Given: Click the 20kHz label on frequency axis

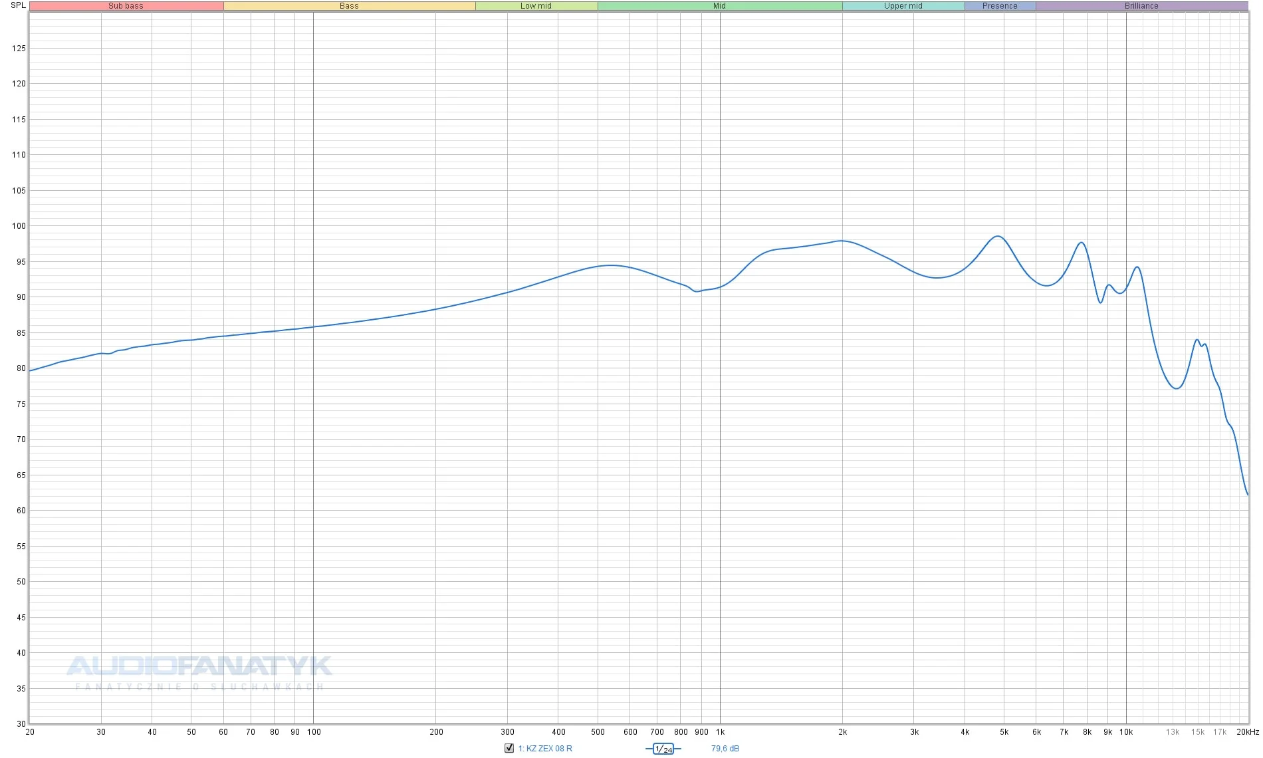Looking at the screenshot, I should pyautogui.click(x=1247, y=732).
